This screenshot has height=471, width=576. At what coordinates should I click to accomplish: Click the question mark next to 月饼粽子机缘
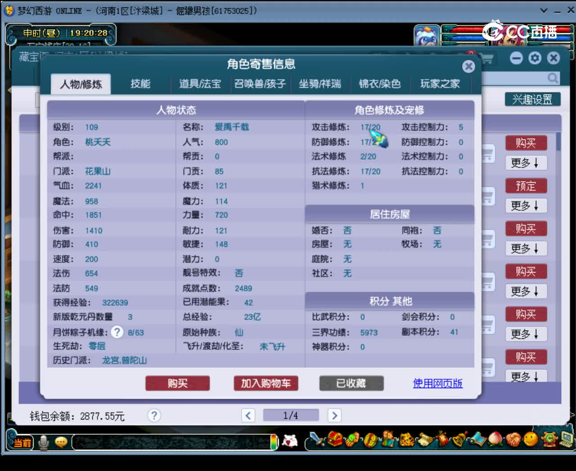coord(117,332)
